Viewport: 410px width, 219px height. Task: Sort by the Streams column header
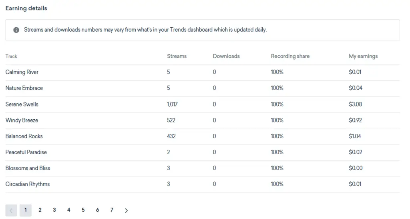click(x=177, y=56)
